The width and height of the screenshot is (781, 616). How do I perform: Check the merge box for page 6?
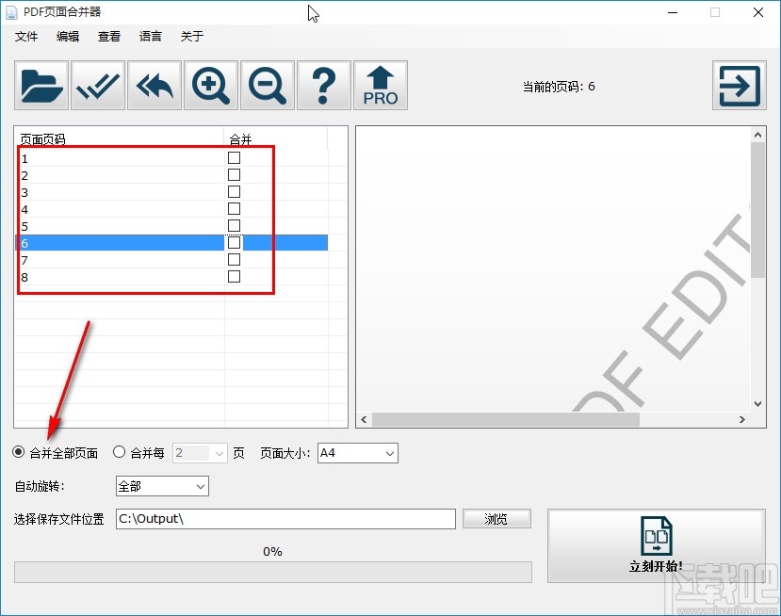pyautogui.click(x=232, y=242)
